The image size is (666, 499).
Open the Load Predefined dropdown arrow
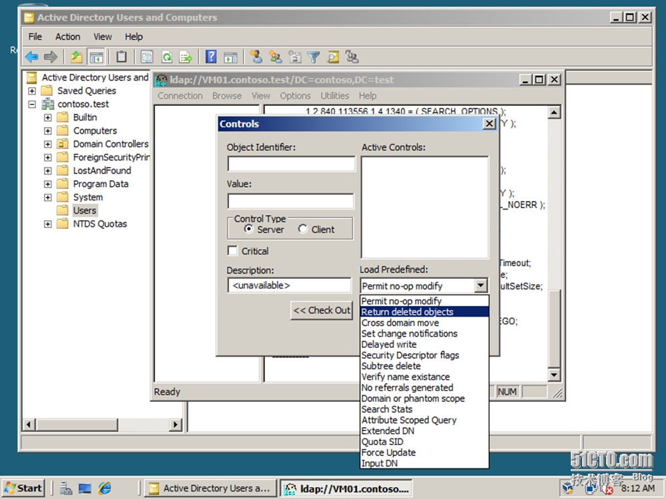[480, 285]
